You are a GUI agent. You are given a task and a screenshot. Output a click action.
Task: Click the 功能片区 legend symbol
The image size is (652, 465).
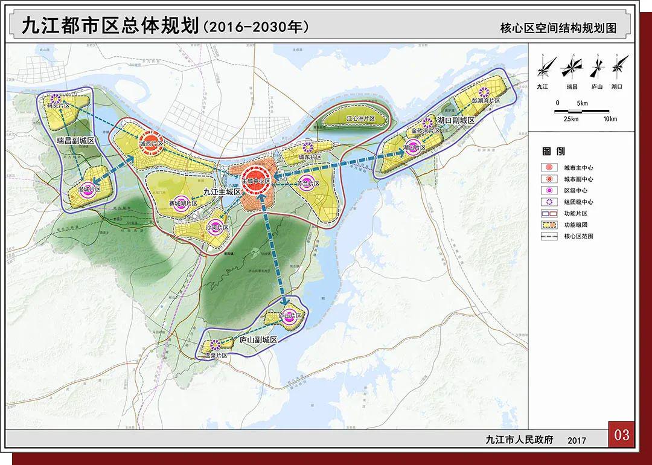[549, 214]
